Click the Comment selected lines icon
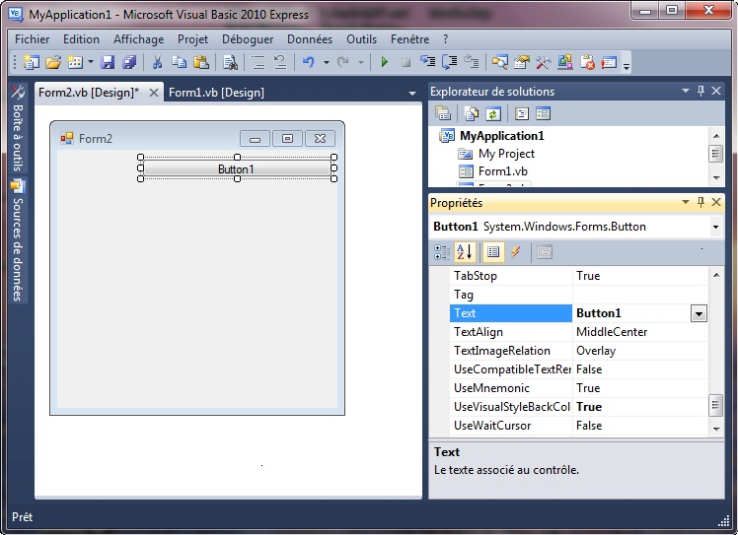This screenshot has height=535, width=738. [258, 62]
